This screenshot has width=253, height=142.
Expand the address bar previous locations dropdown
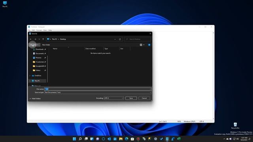pyautogui.click(x=115, y=39)
